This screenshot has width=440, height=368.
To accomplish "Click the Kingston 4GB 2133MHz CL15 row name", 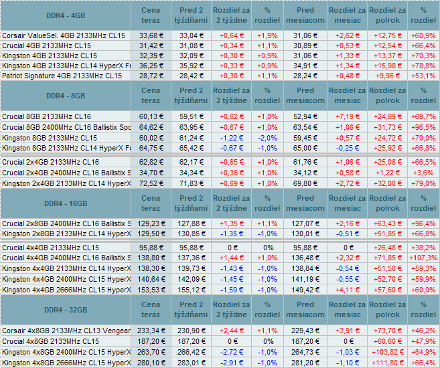I will tap(50, 56).
